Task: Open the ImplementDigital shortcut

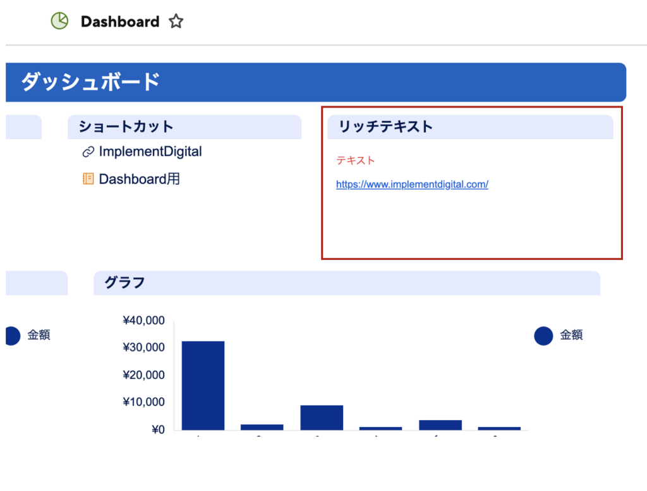Action: tap(150, 152)
